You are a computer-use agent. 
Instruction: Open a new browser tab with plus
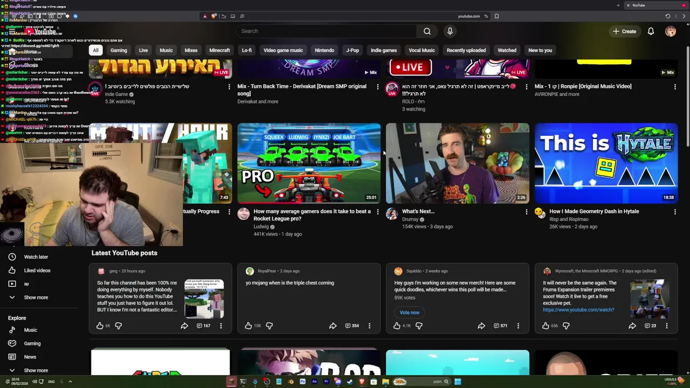tap(618, 5)
